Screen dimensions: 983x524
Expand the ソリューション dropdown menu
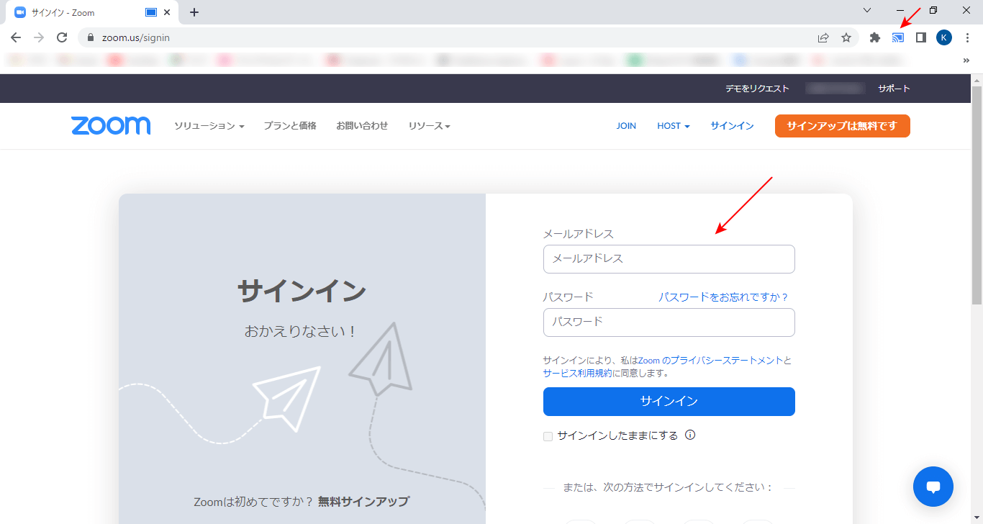[209, 125]
